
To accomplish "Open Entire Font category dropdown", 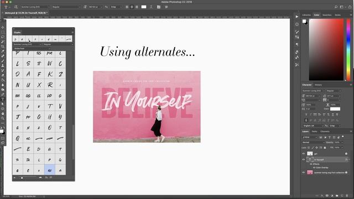I will click(x=32, y=48).
